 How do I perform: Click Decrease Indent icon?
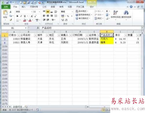(x=44, y=20)
